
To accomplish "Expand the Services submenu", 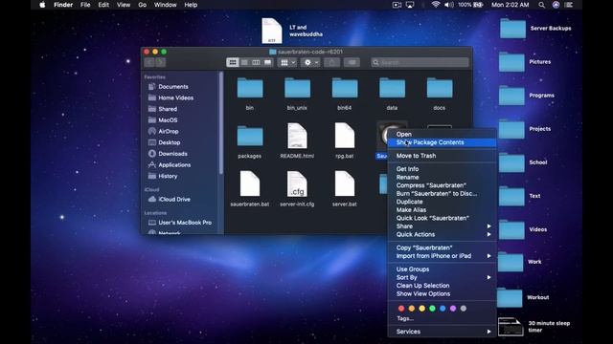I will (442, 332).
